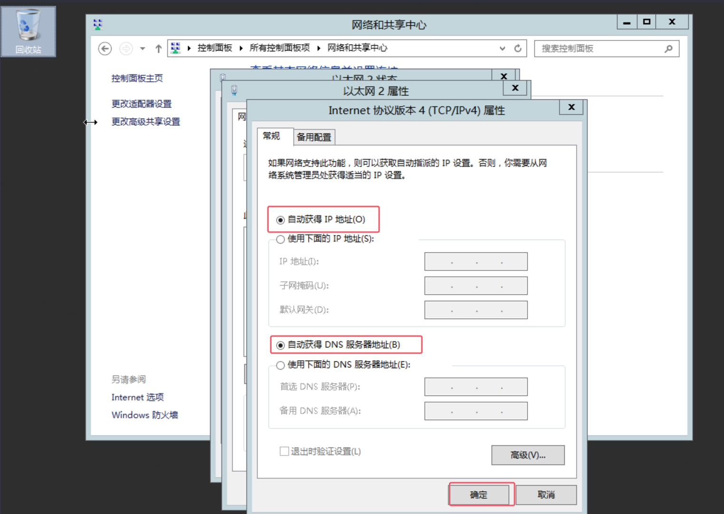Click the forward navigation arrow

(126, 48)
